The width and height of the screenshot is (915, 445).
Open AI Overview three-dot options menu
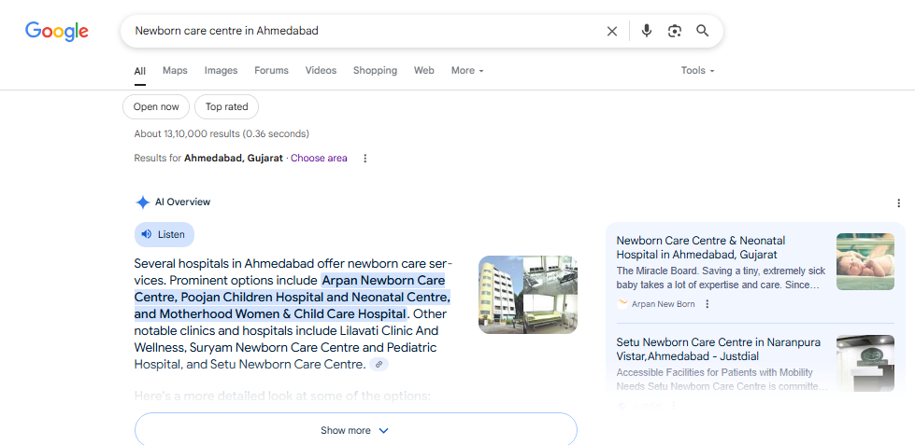tap(899, 202)
